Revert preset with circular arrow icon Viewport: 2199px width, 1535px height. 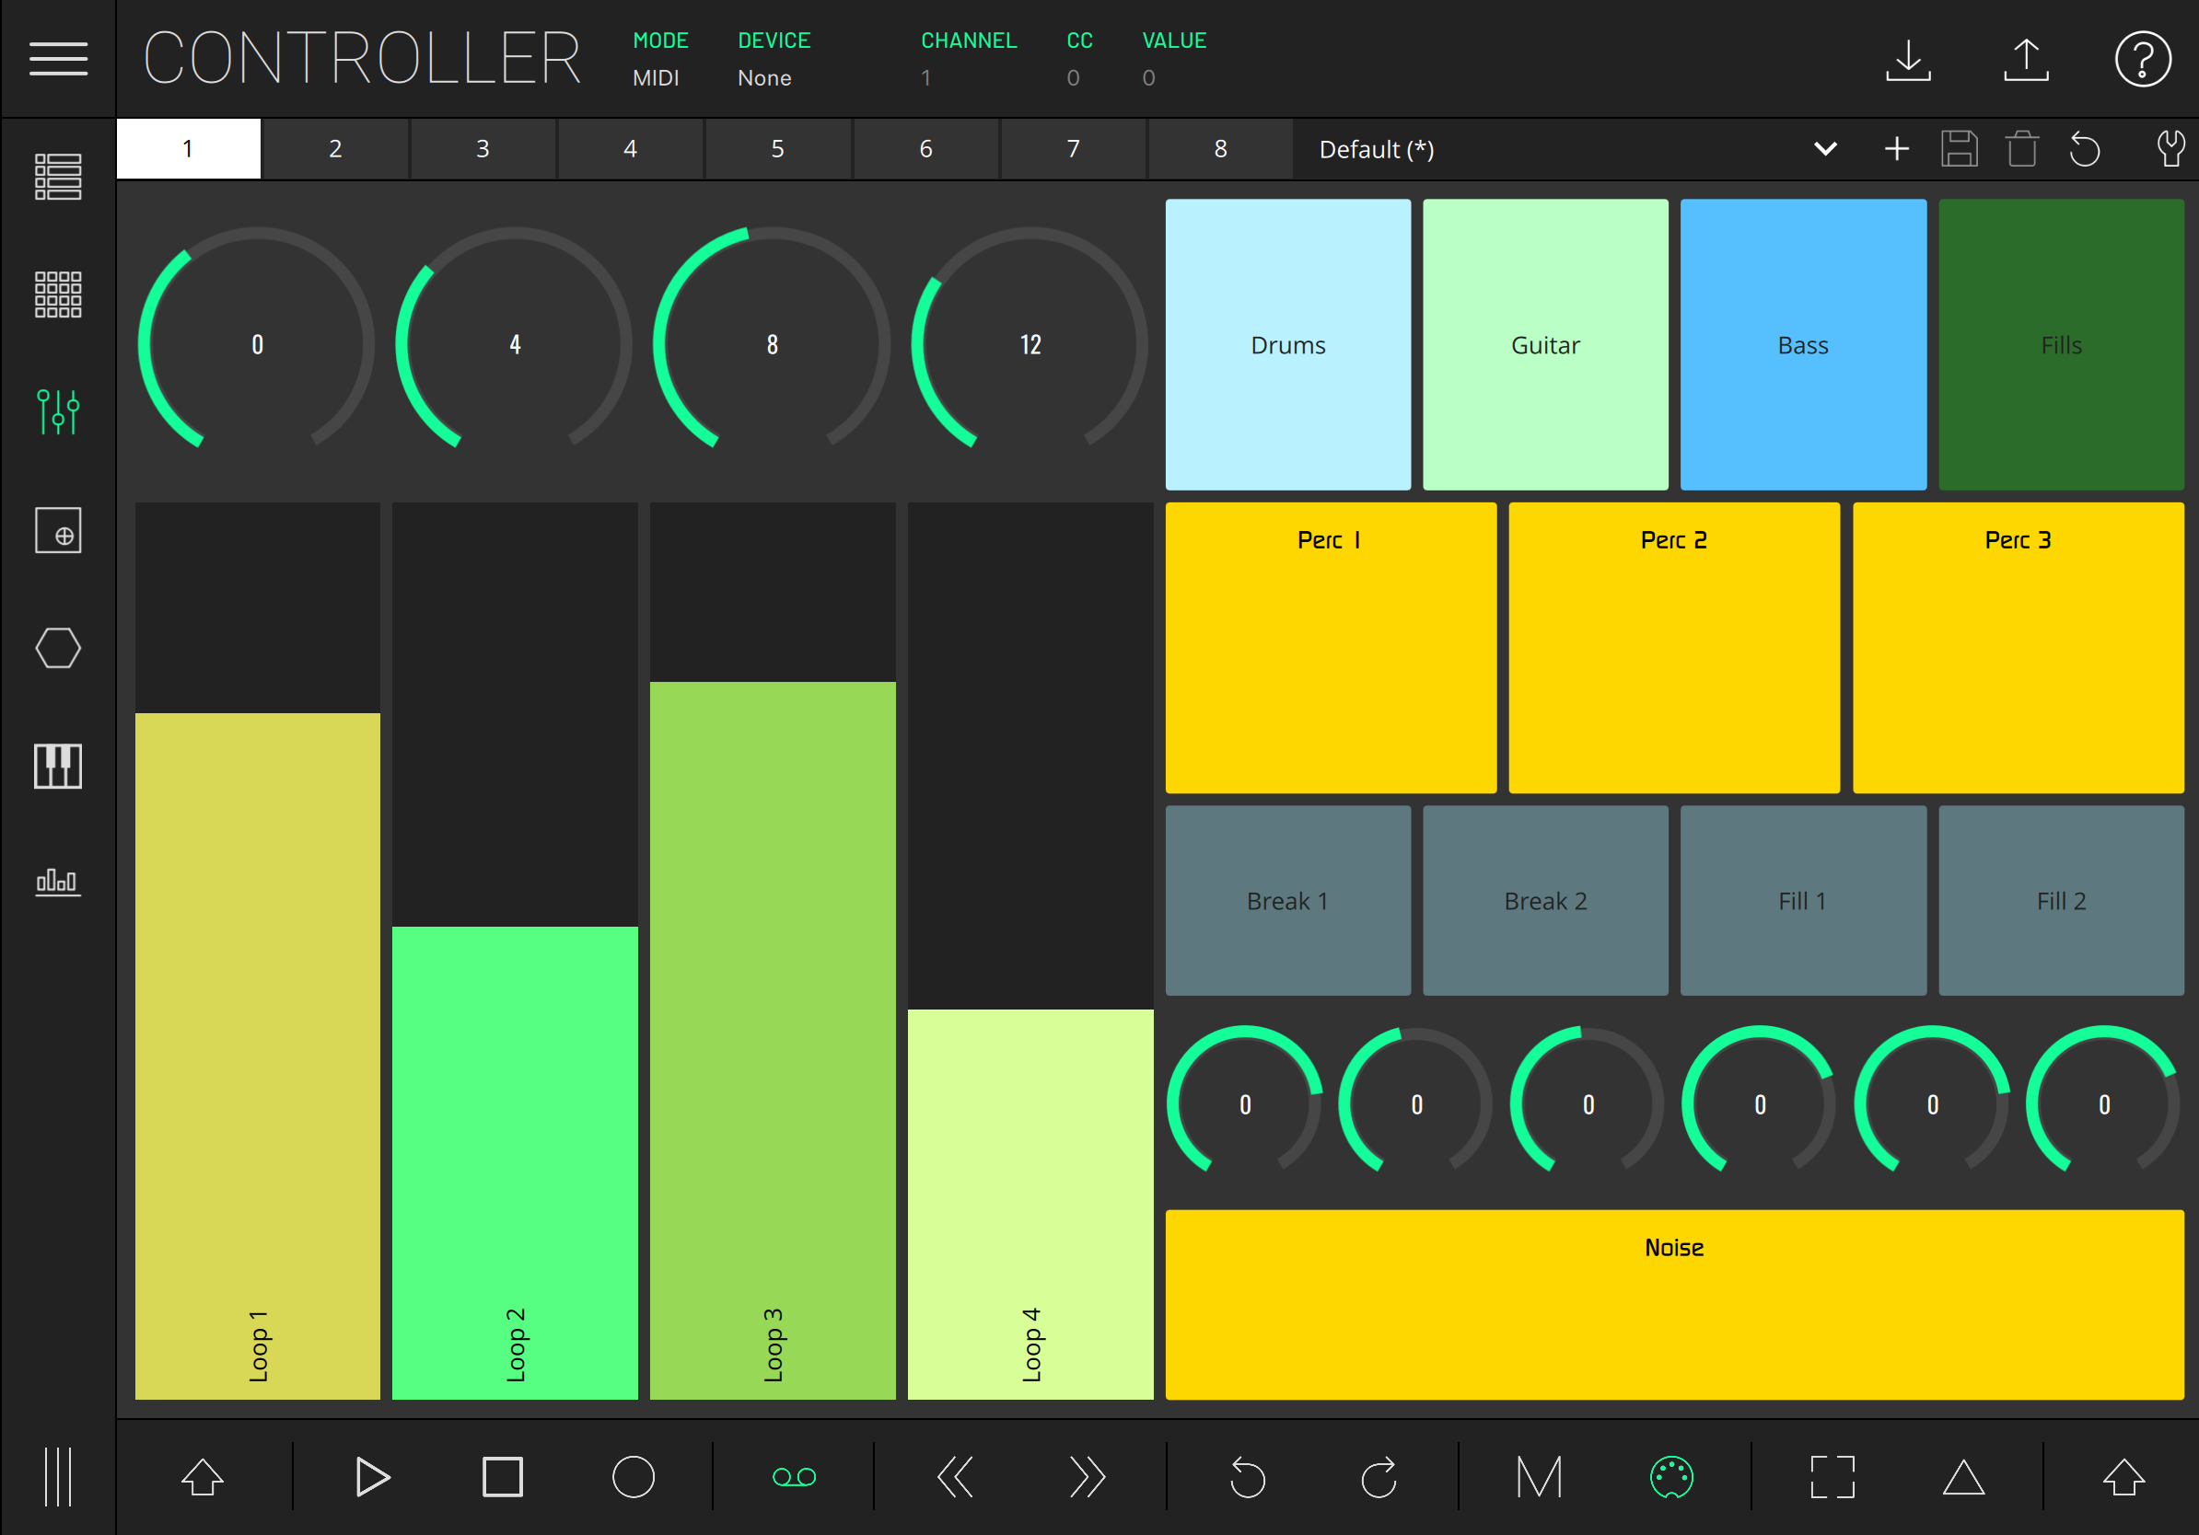[2084, 149]
